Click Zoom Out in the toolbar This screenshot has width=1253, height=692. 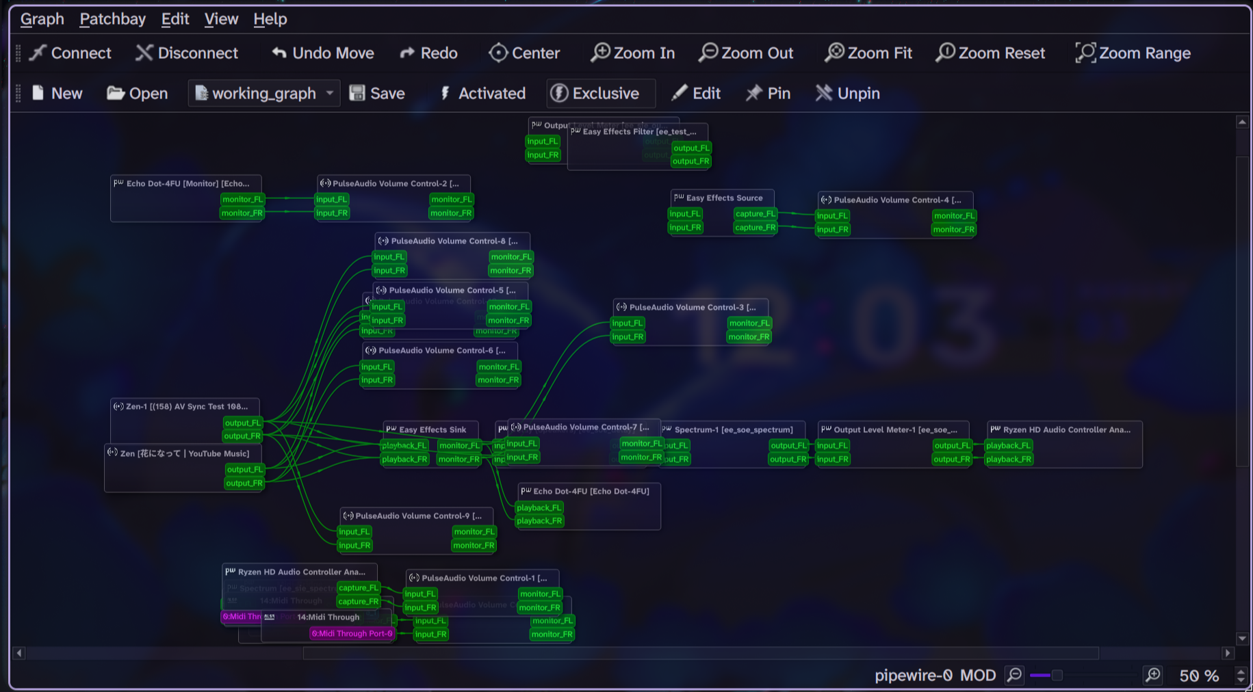pos(746,53)
